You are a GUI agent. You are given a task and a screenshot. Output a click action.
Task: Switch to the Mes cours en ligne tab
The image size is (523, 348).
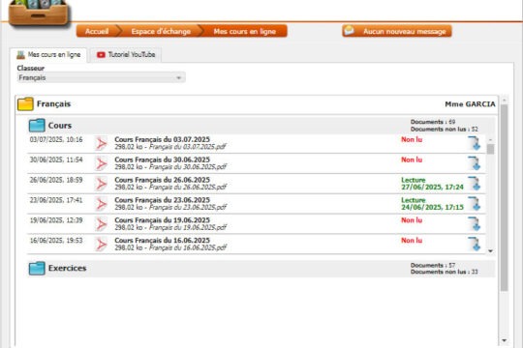coord(48,54)
